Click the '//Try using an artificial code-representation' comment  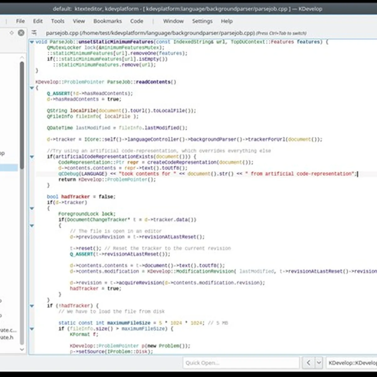(x=159, y=151)
